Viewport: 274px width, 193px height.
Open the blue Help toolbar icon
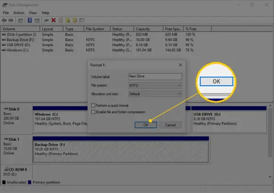coord(30,21)
